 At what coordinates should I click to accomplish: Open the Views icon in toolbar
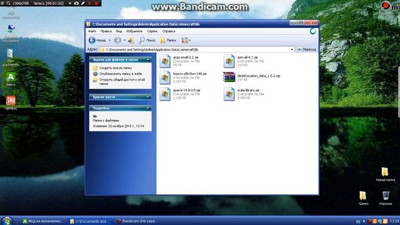coord(185,40)
